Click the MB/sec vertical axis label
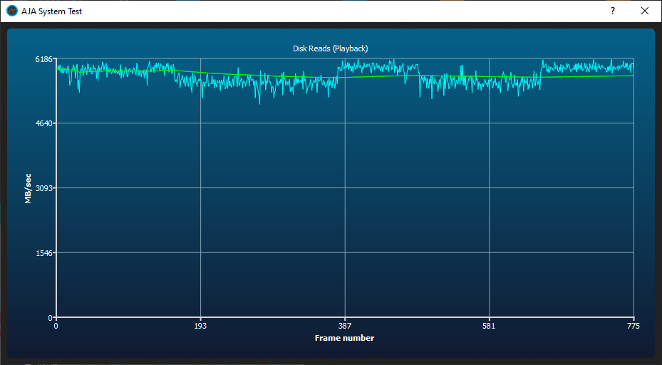Image resolution: width=662 pixels, height=365 pixels. [x=28, y=188]
